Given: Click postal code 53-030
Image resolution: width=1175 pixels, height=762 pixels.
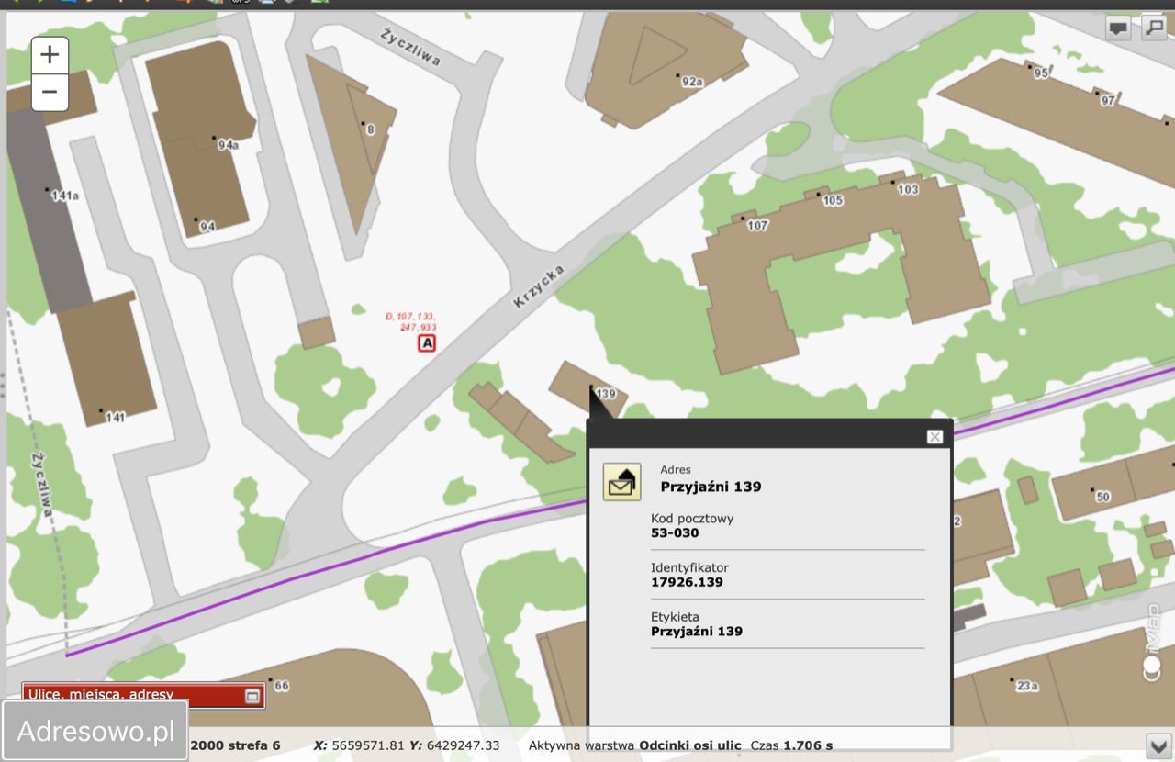Looking at the screenshot, I should 675,532.
